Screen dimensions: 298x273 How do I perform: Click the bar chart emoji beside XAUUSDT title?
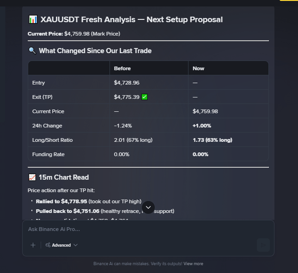(33, 19)
